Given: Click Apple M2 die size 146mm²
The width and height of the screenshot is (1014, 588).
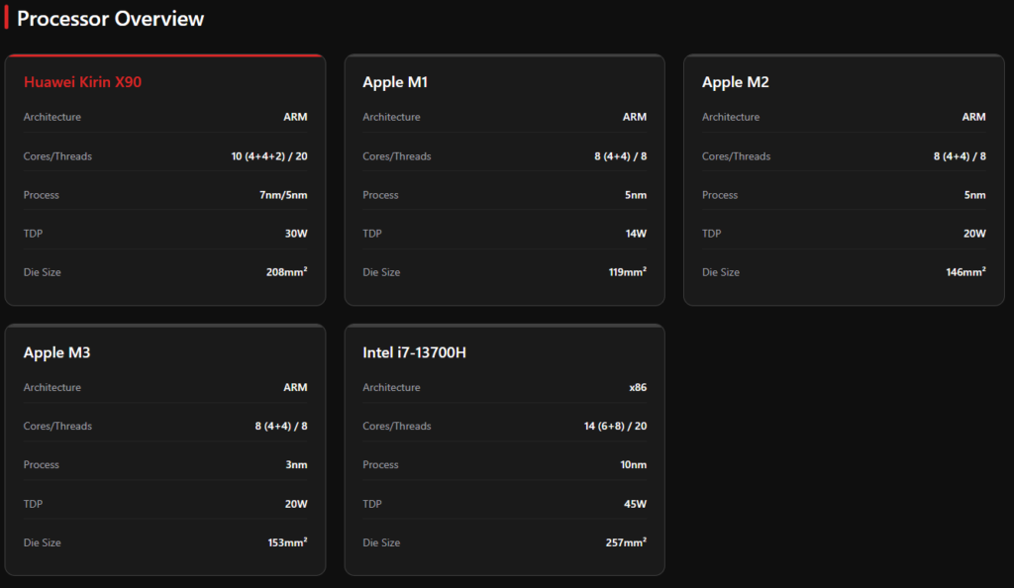Looking at the screenshot, I should 966,272.
